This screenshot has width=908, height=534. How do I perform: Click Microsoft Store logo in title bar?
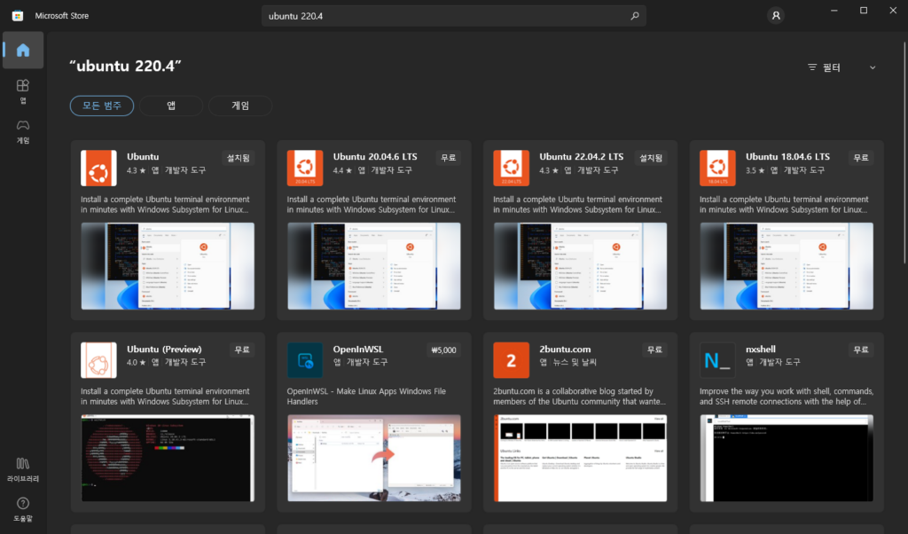click(x=18, y=16)
